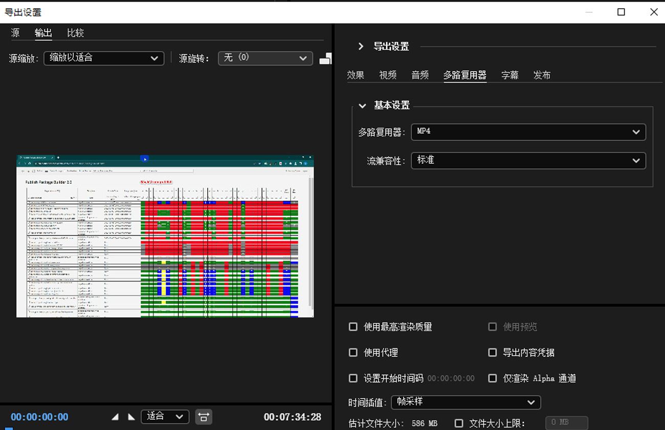Enable 使用最高渲染质量 checkbox
665x430 pixels.
[x=353, y=327]
